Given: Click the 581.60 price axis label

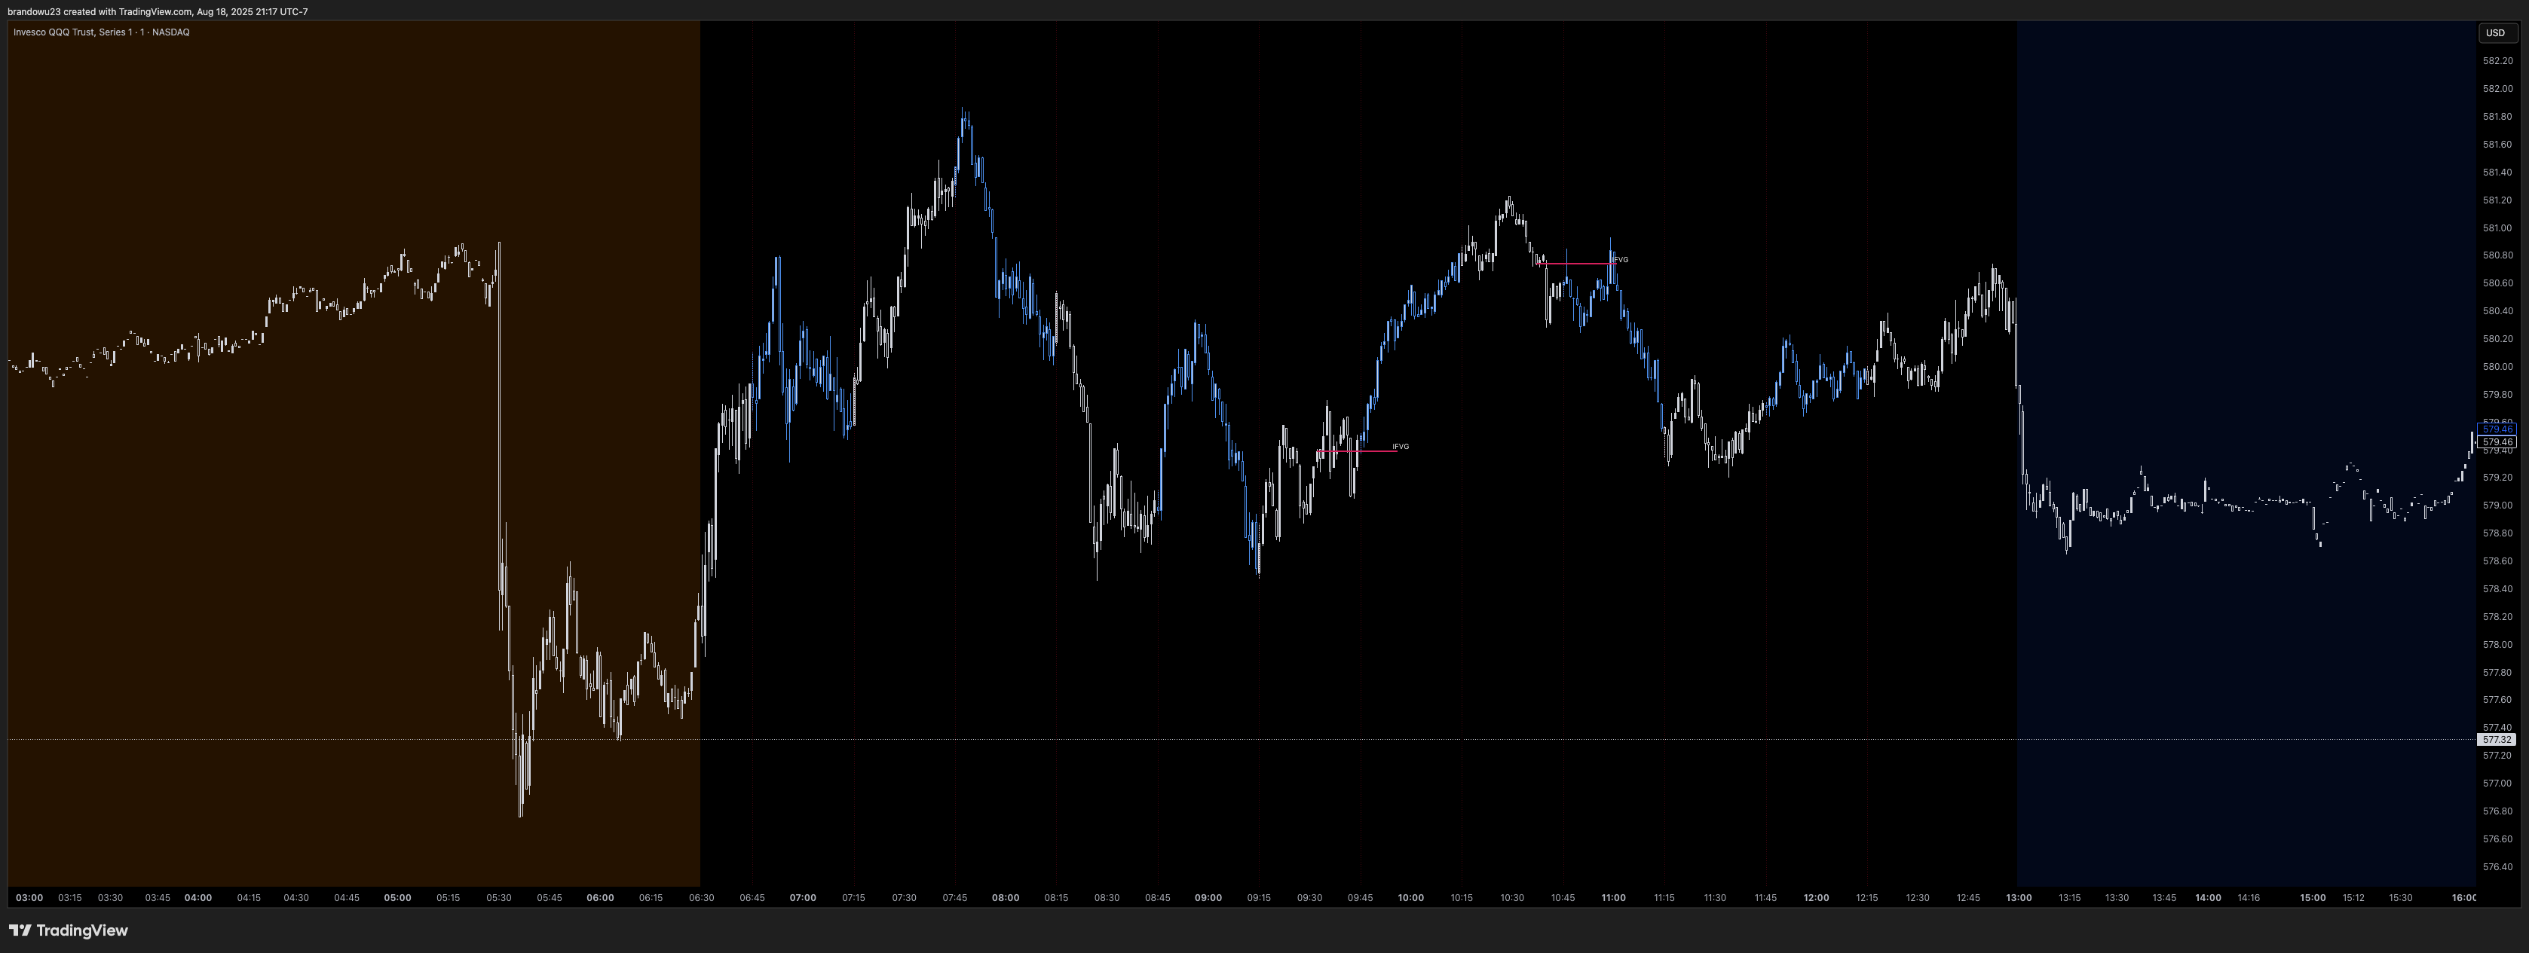Looking at the screenshot, I should (x=2497, y=145).
